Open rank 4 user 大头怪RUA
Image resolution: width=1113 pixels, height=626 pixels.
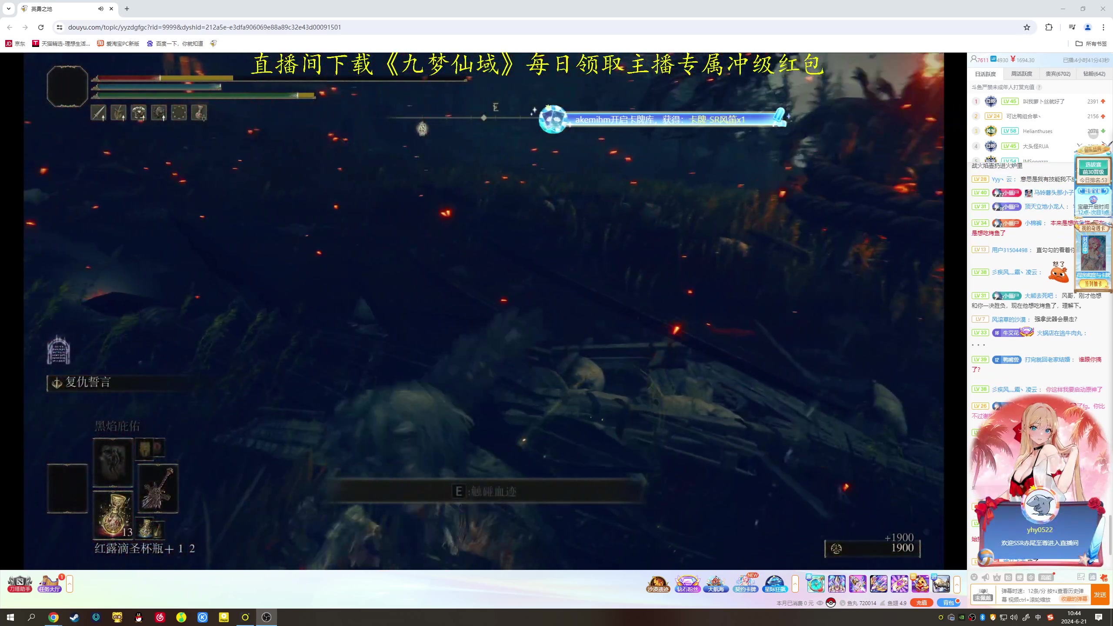coord(1036,147)
